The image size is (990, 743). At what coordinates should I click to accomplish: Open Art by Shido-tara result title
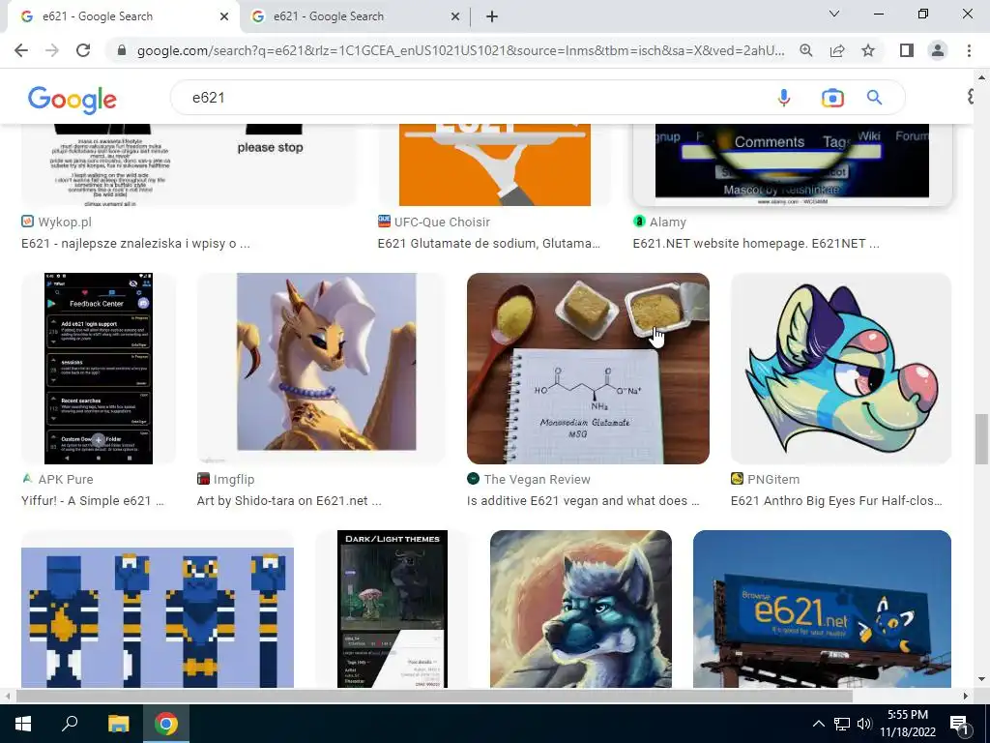(x=289, y=500)
